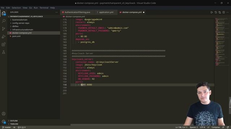Open the Accounts menu icon
Image resolution: width=231 pixels, height=129 pixels.
[x=4, y=114]
